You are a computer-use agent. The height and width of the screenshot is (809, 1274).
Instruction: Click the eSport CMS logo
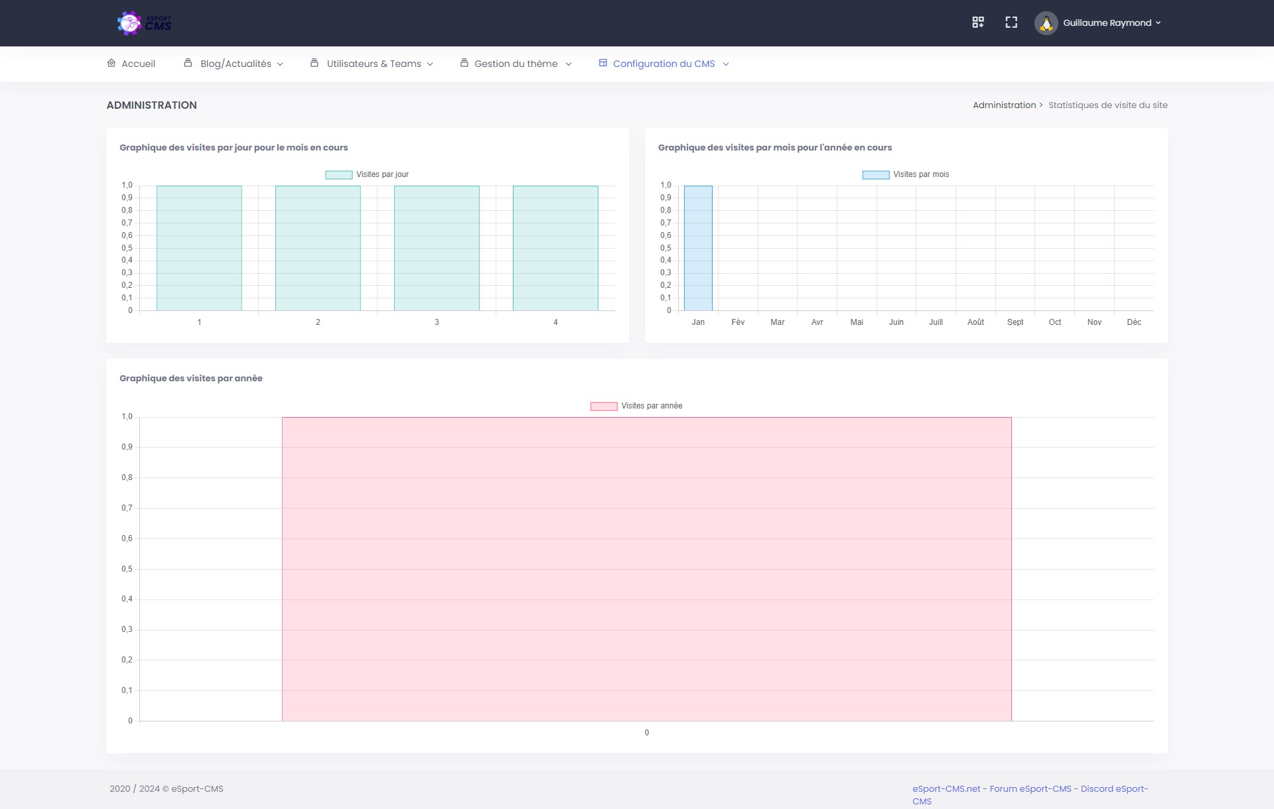coord(144,23)
